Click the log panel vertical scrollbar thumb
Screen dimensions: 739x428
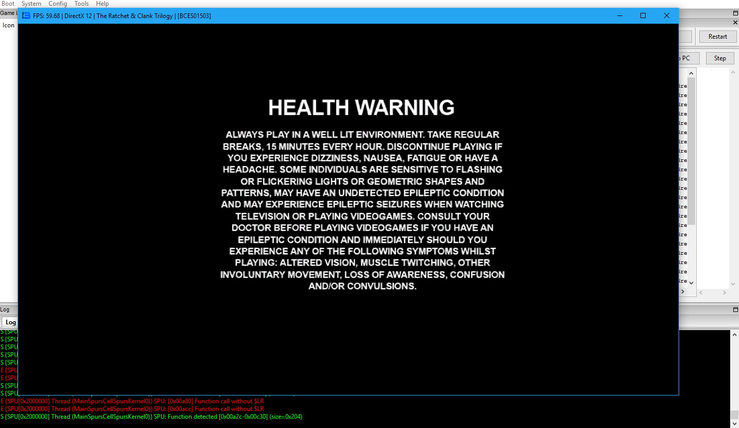point(734,415)
